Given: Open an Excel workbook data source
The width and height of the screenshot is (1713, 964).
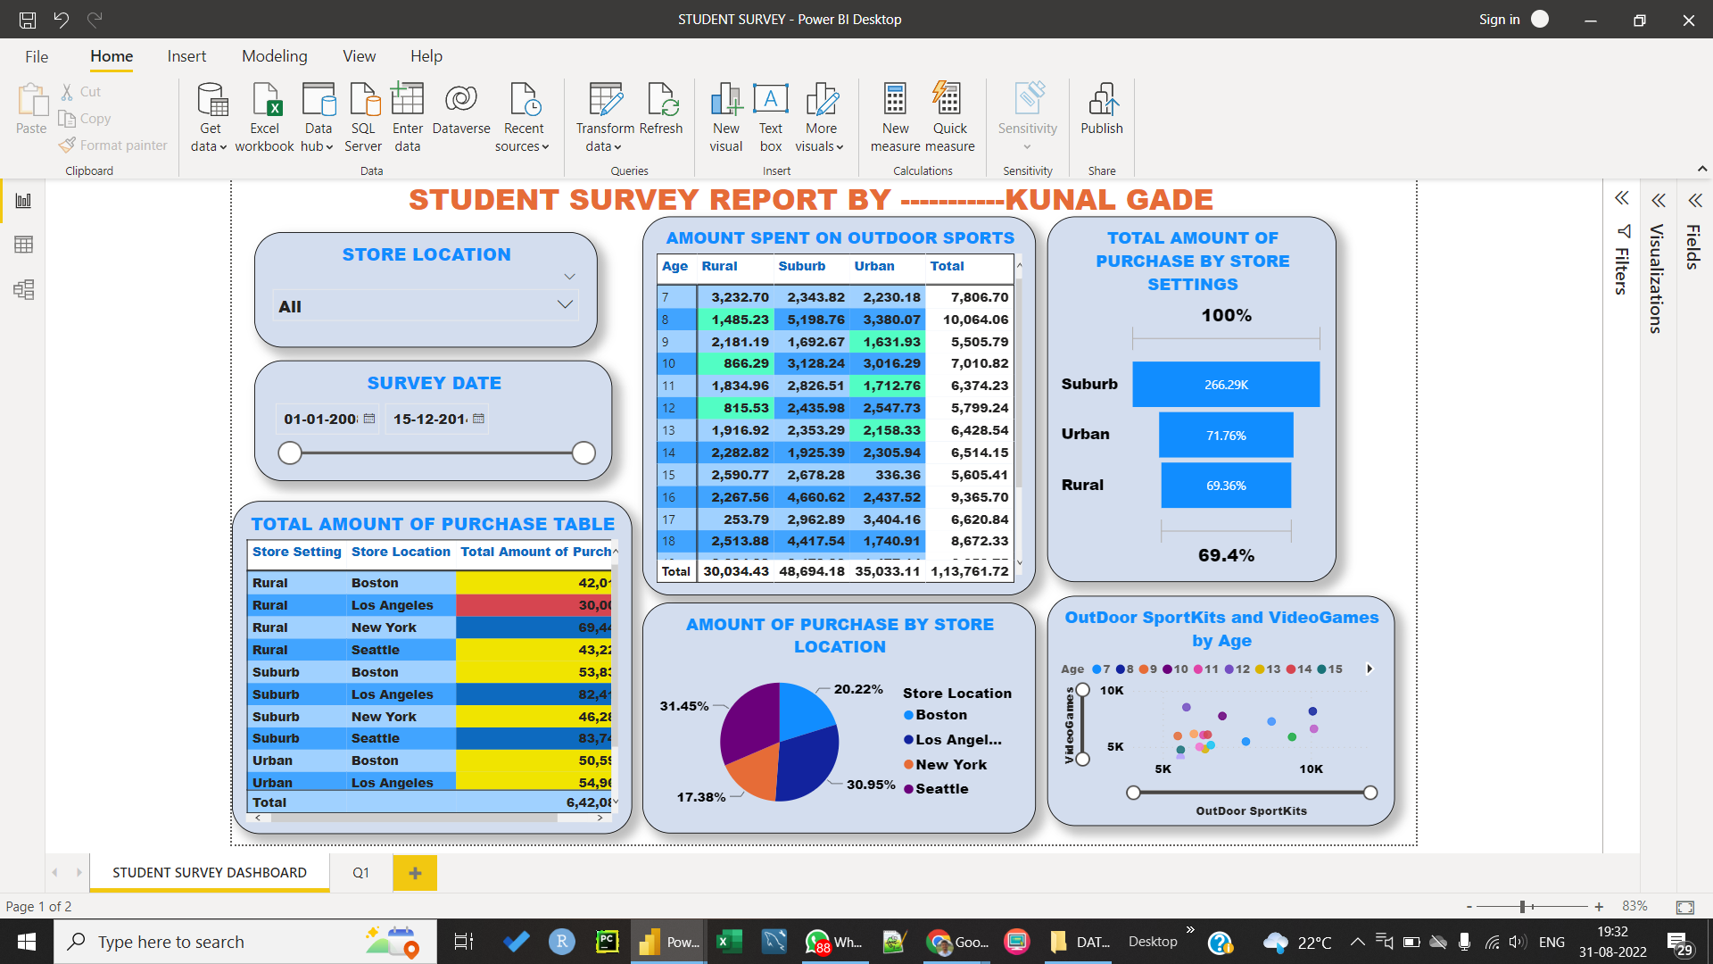Looking at the screenshot, I should click(264, 116).
